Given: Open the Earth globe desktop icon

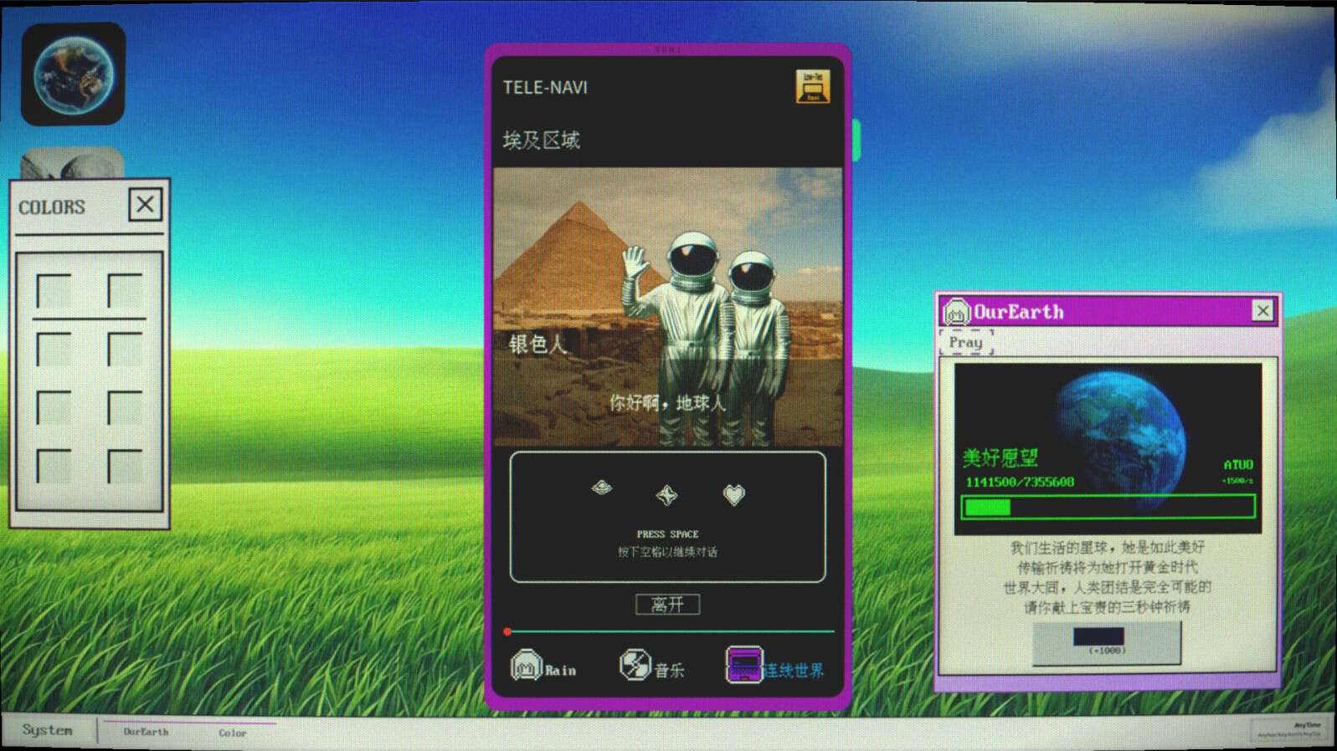Looking at the screenshot, I should (x=74, y=74).
